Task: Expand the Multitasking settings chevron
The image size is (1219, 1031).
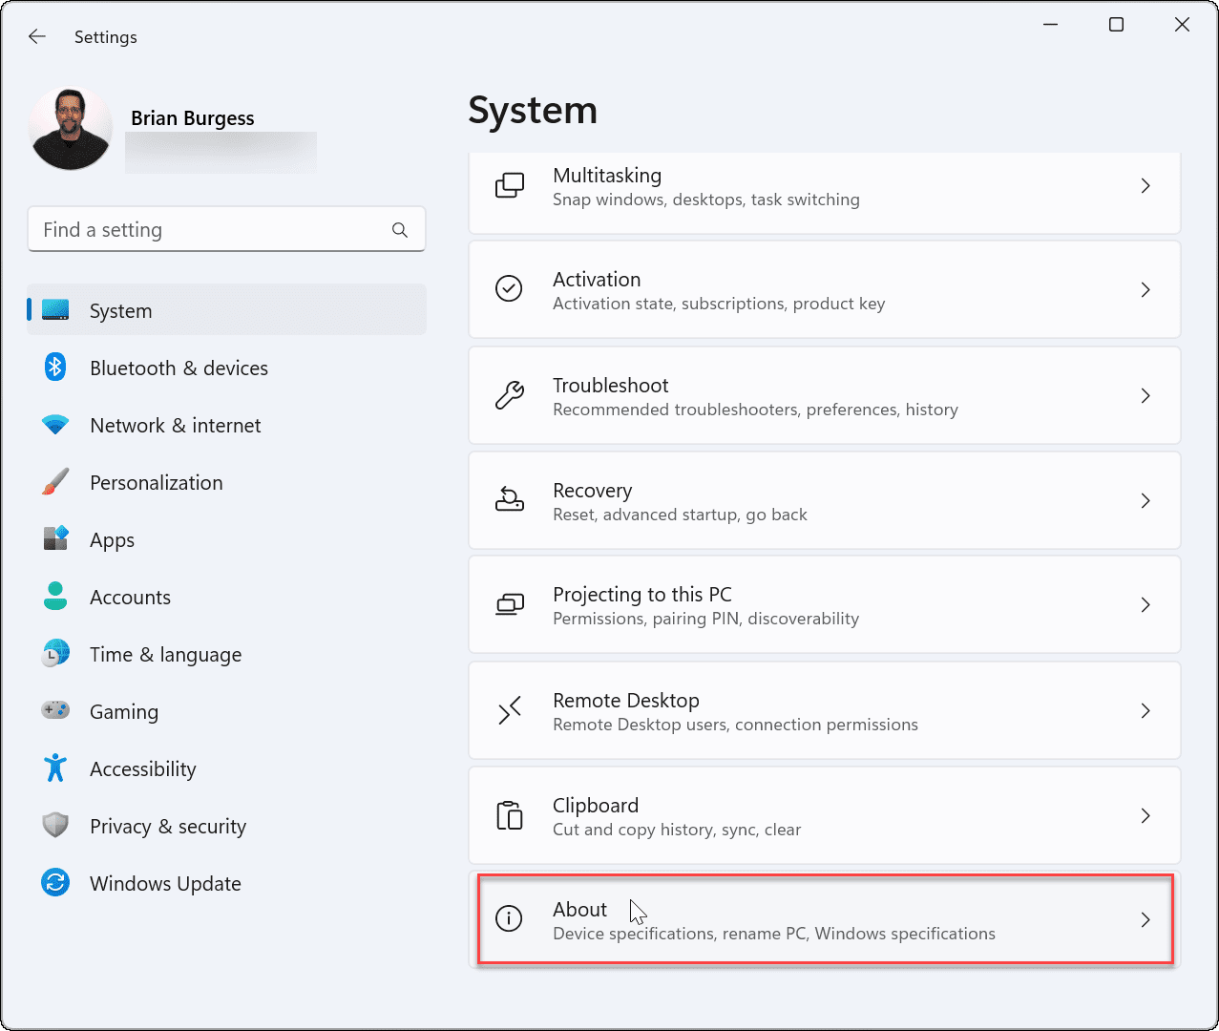Action: [x=1145, y=186]
